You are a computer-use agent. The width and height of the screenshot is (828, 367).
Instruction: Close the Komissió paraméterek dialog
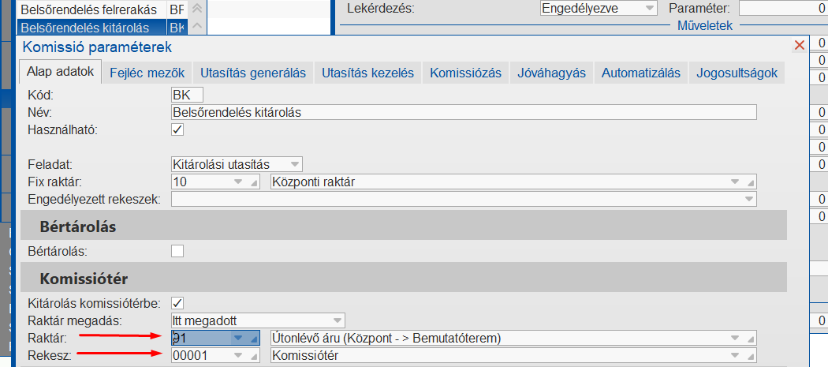tap(800, 46)
